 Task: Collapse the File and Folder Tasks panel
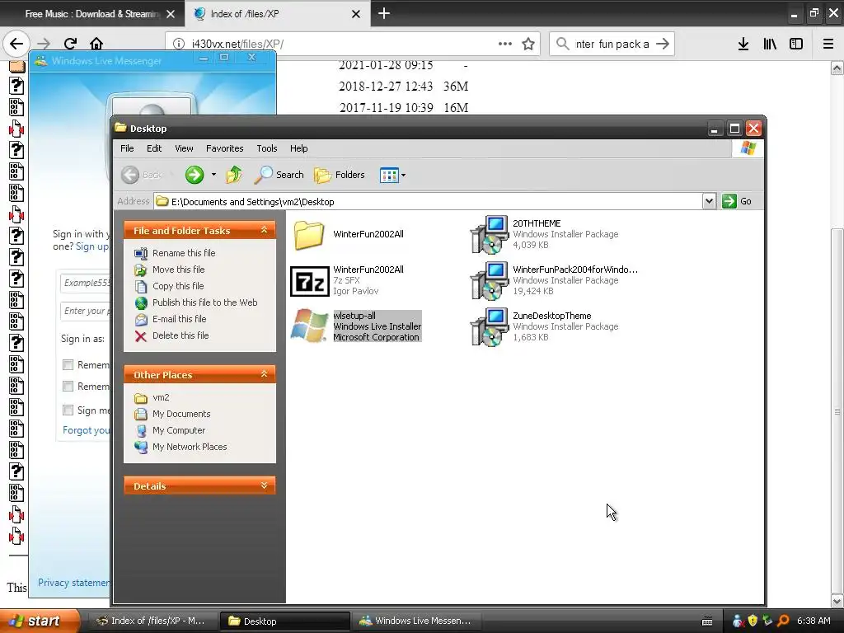[264, 231]
